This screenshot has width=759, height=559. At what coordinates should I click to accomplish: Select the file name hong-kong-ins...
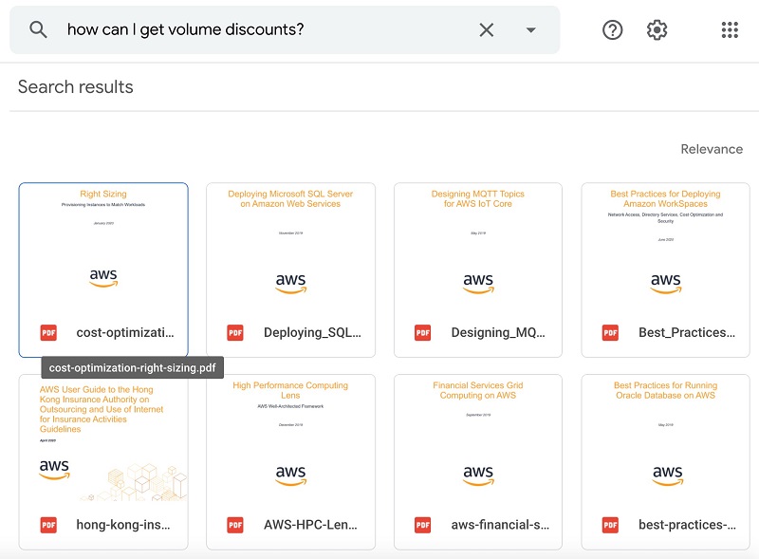[x=123, y=525]
